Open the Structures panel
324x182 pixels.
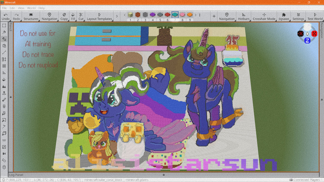pos(31,17)
